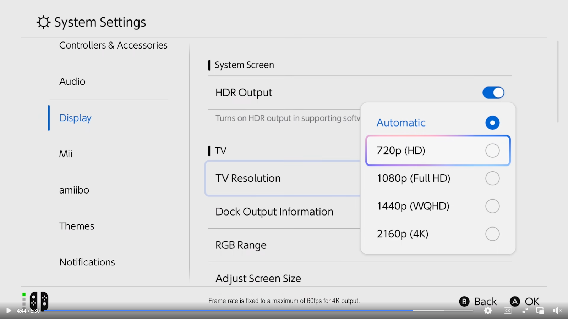Image resolution: width=568 pixels, height=319 pixels.
Task: Click the settings page scrollbar
Action: tap(558, 82)
